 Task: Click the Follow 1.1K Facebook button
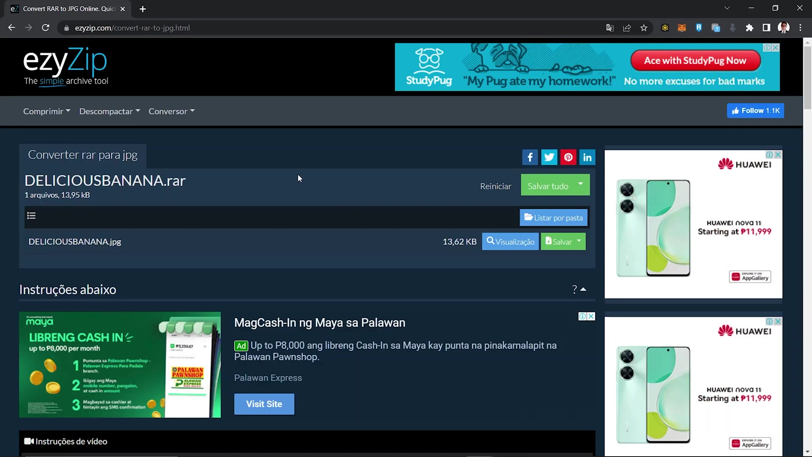point(755,110)
